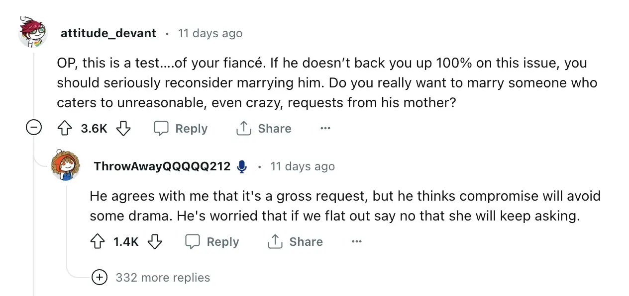Open ThrowAwayQQQQQ212's user profile
Screen dimensions: 629x296
coord(162,166)
